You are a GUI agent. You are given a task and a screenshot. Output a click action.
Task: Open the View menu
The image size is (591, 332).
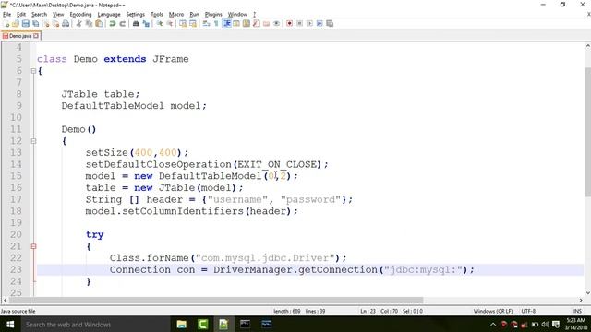click(58, 15)
